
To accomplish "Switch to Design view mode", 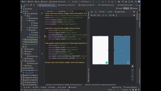I will point(134,8).
